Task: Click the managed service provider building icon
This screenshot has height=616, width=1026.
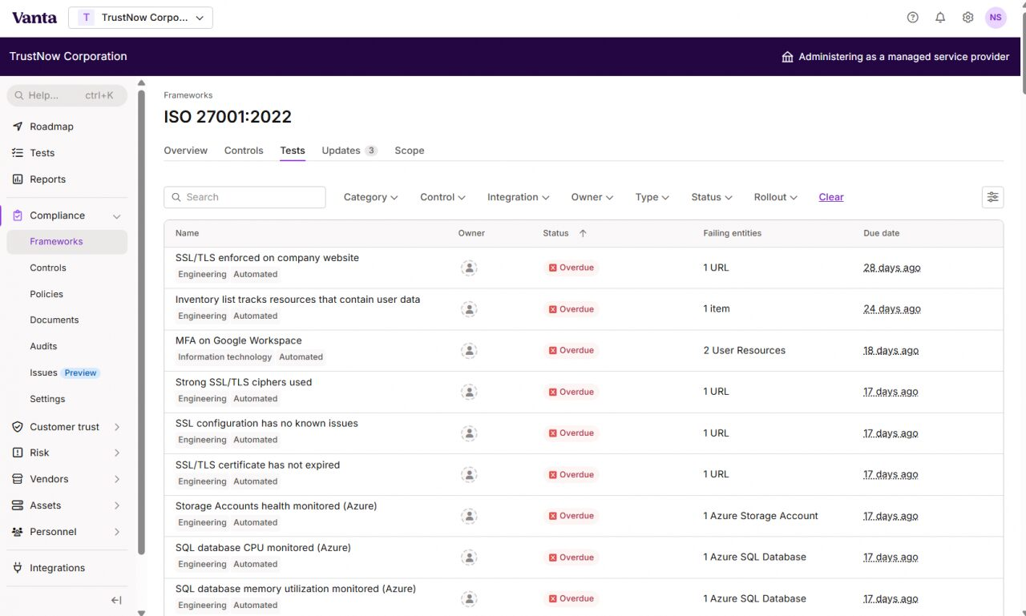Action: [787, 57]
